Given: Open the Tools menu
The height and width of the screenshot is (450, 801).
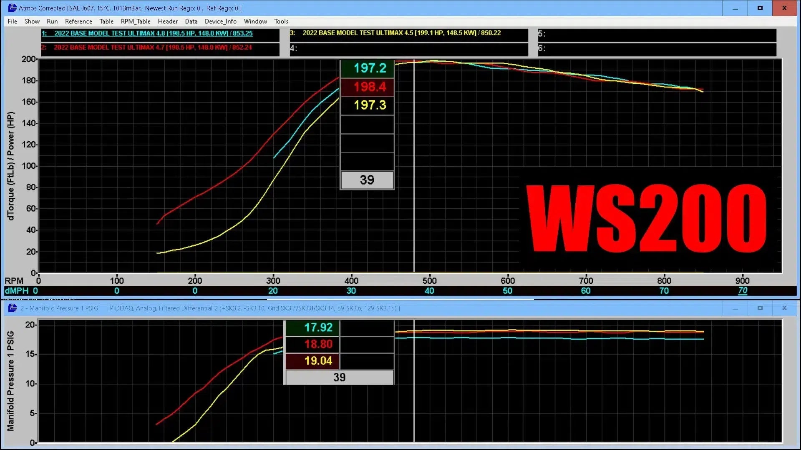Looking at the screenshot, I should click(281, 21).
